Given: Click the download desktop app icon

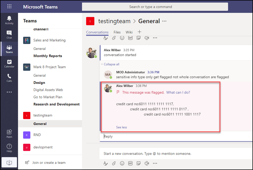Looking at the screenshot, I should click(9, 162).
